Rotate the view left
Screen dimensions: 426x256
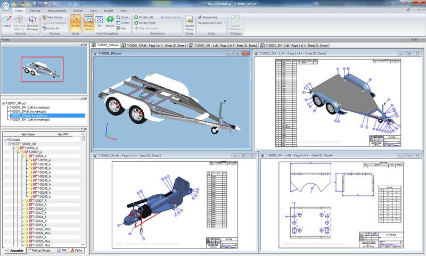coord(144,17)
